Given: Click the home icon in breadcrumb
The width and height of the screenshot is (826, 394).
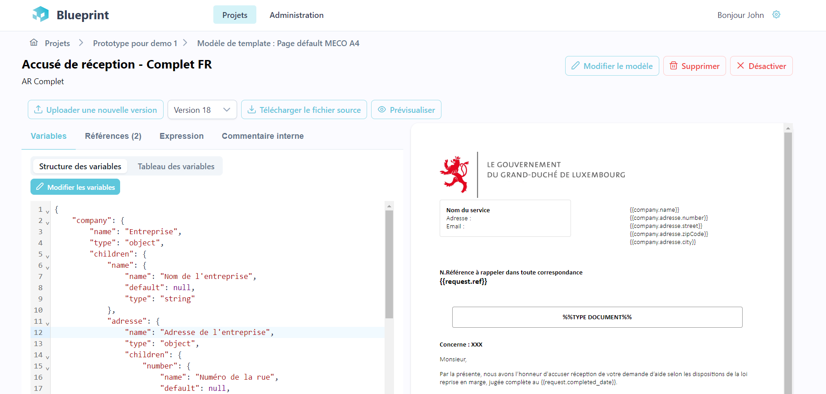Looking at the screenshot, I should pyautogui.click(x=34, y=43).
